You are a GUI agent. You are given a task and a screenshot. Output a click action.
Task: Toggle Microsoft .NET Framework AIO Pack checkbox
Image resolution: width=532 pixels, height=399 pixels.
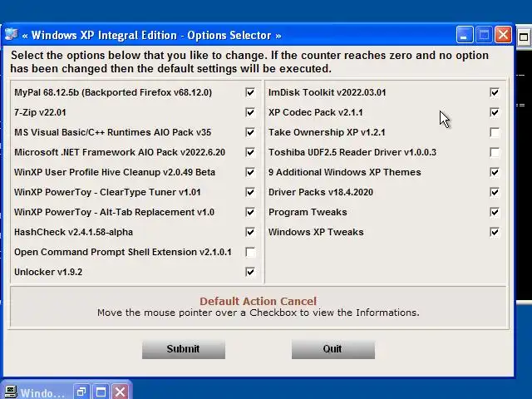point(250,152)
